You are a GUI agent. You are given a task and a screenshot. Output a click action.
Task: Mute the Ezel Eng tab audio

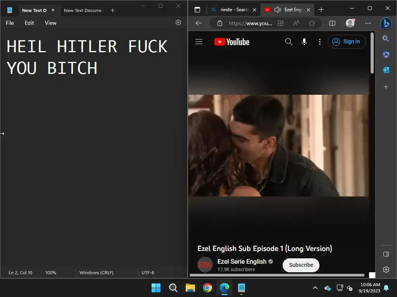pyautogui.click(x=278, y=10)
